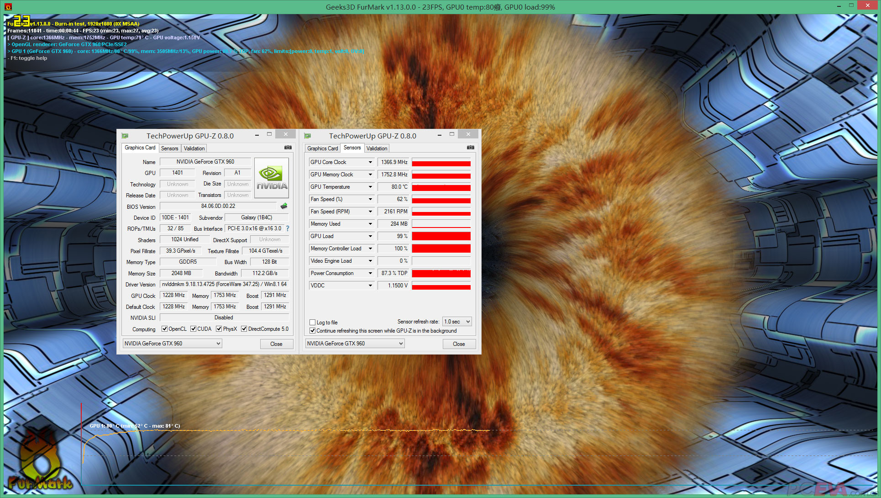Open the Video Engine Load sensor dropdown
This screenshot has width=881, height=498.
370,261
